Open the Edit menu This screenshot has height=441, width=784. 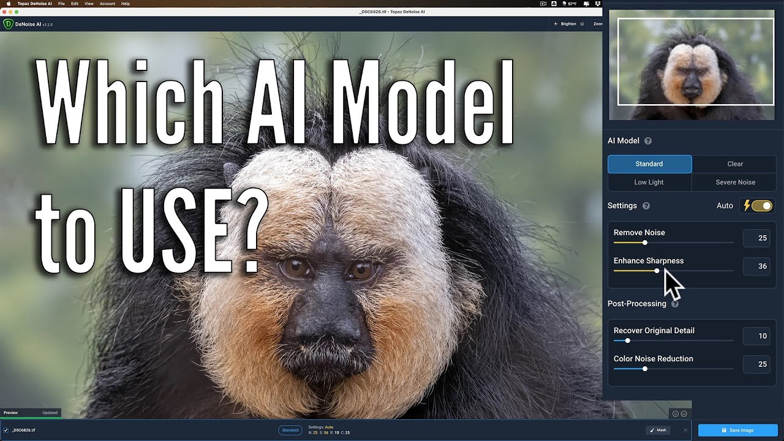point(74,4)
